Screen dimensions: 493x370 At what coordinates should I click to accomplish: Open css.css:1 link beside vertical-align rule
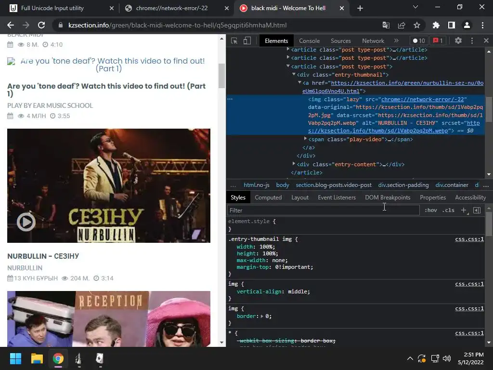click(x=469, y=284)
